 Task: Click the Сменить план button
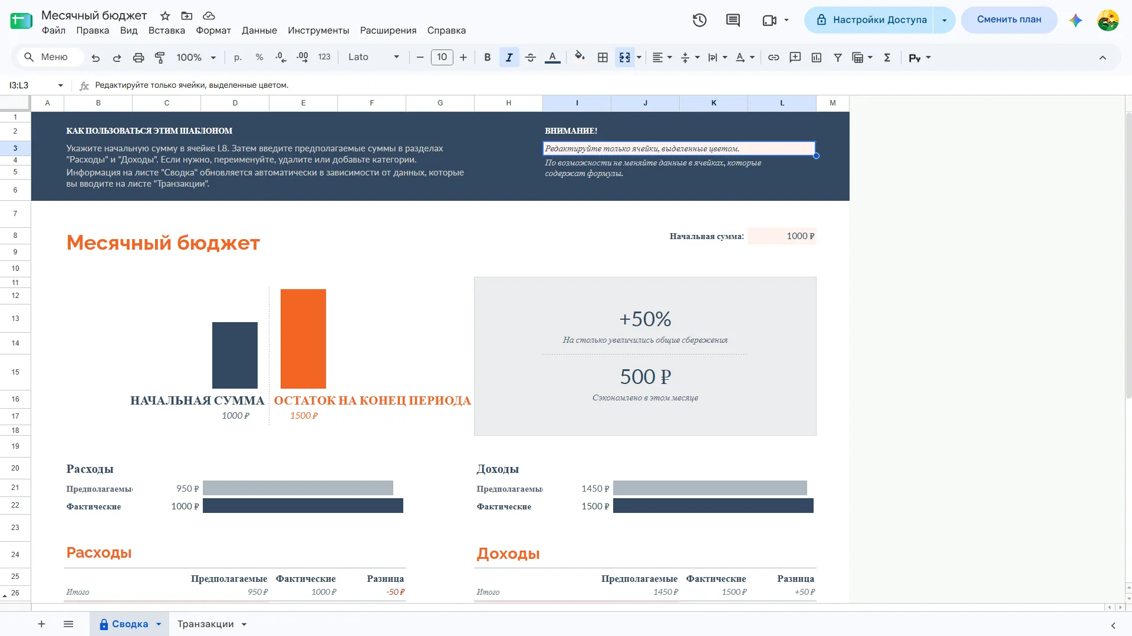click(1009, 19)
